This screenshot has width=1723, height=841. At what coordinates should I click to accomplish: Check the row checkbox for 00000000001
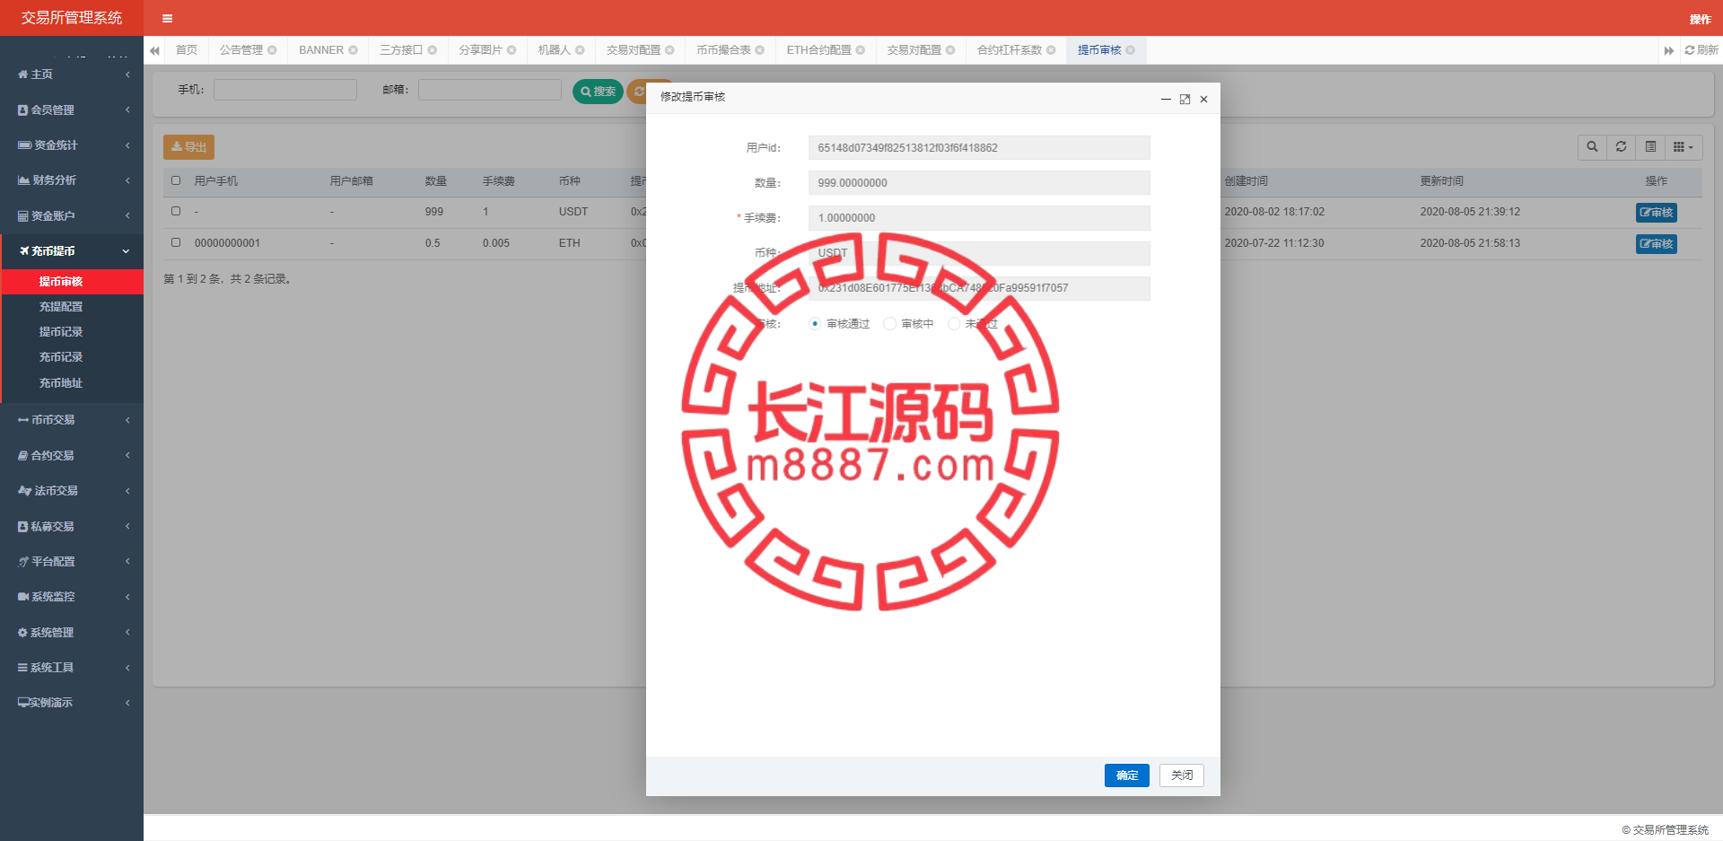(176, 243)
